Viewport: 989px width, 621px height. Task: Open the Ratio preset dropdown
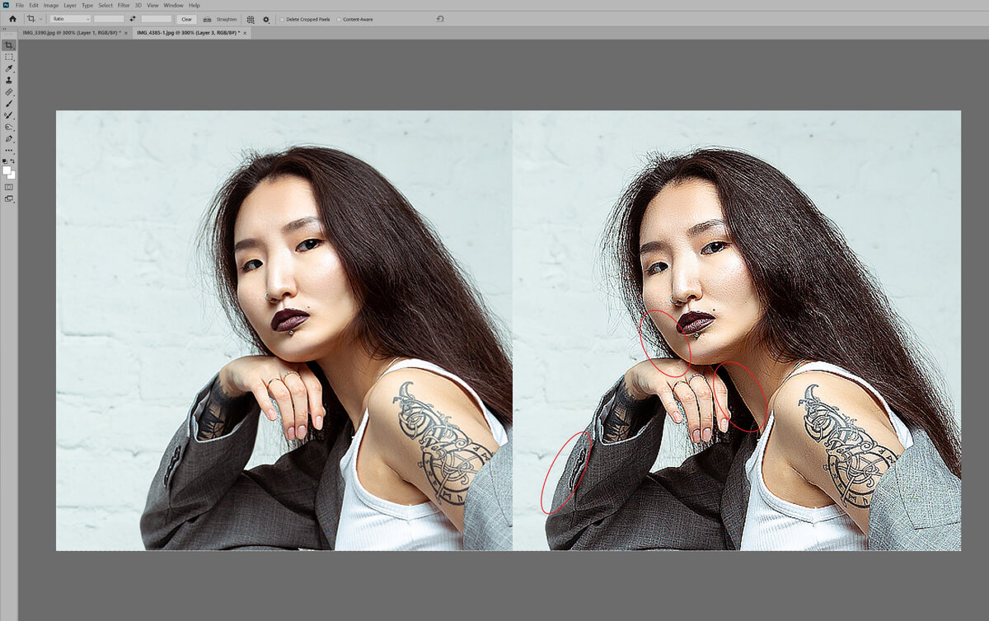pos(70,19)
